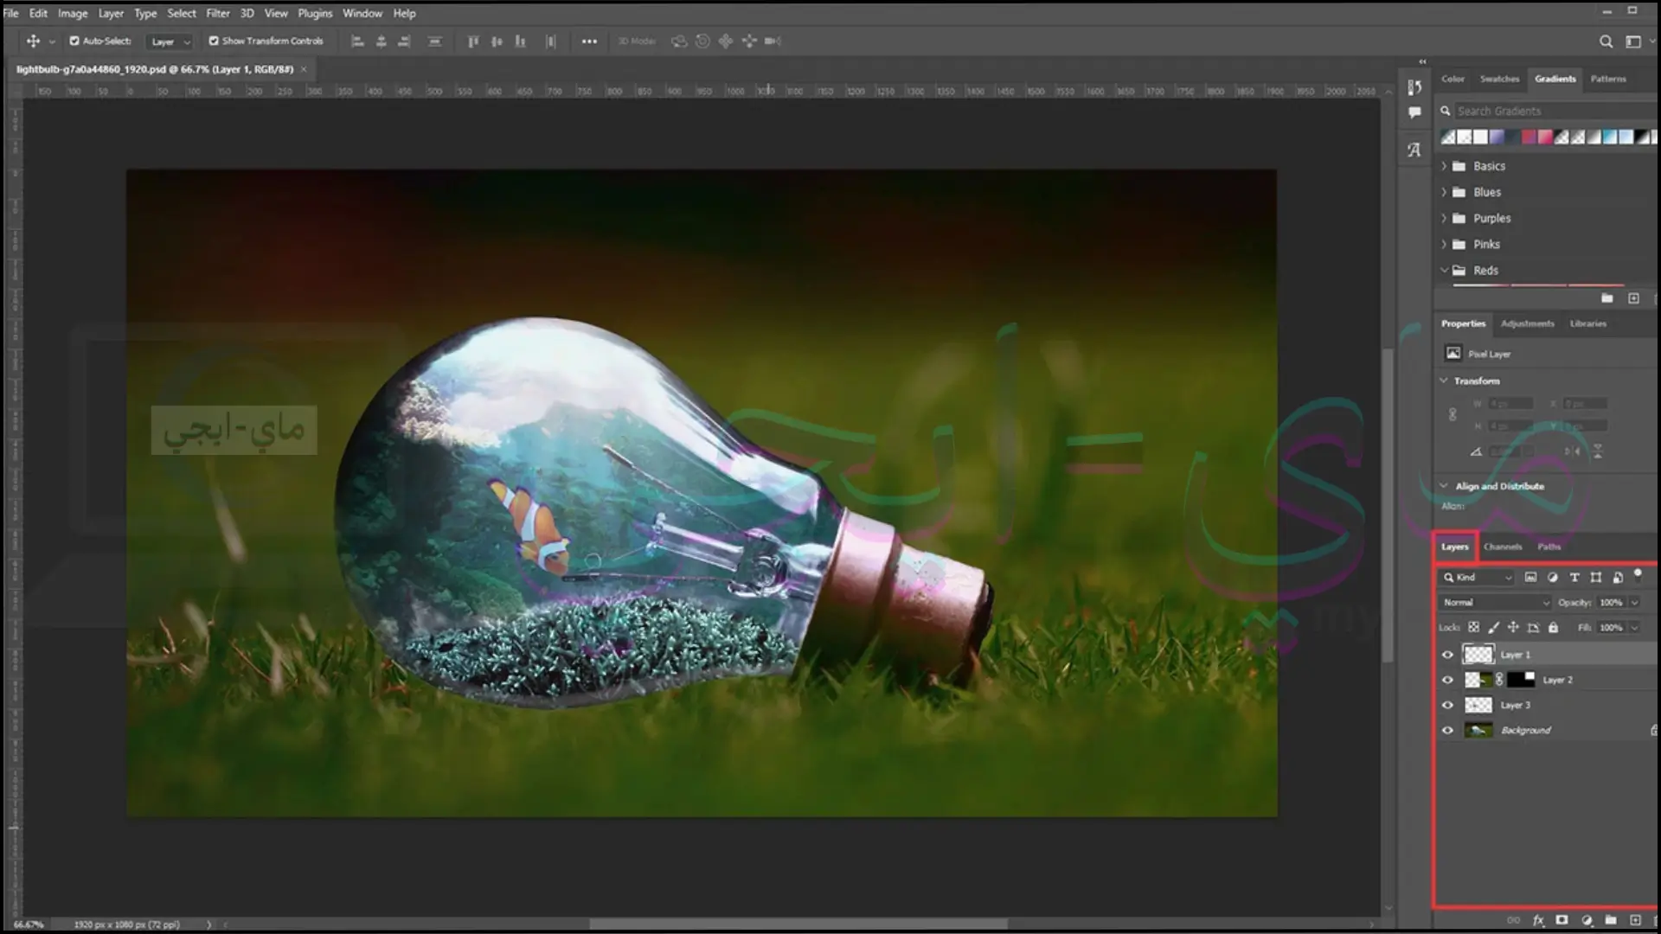Screen dimensions: 1661x934
Task: Switch to the Channels tab
Action: [x=1503, y=547]
